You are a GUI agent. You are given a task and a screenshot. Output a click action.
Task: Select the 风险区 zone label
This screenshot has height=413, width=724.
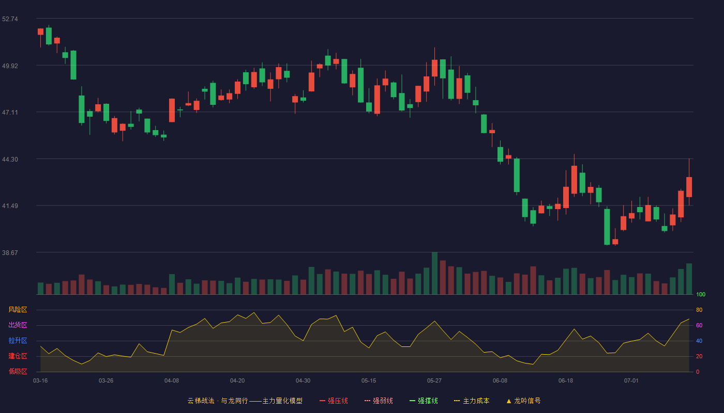click(18, 310)
